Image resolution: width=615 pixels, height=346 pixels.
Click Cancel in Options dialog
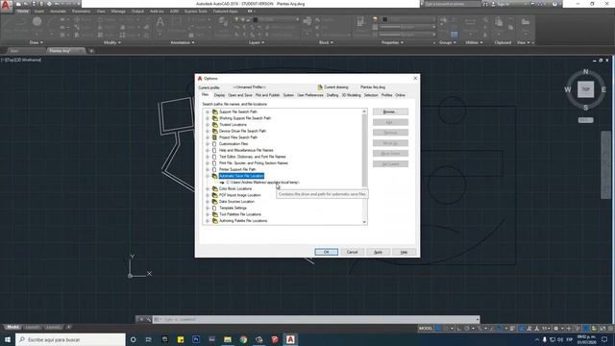[x=353, y=252]
